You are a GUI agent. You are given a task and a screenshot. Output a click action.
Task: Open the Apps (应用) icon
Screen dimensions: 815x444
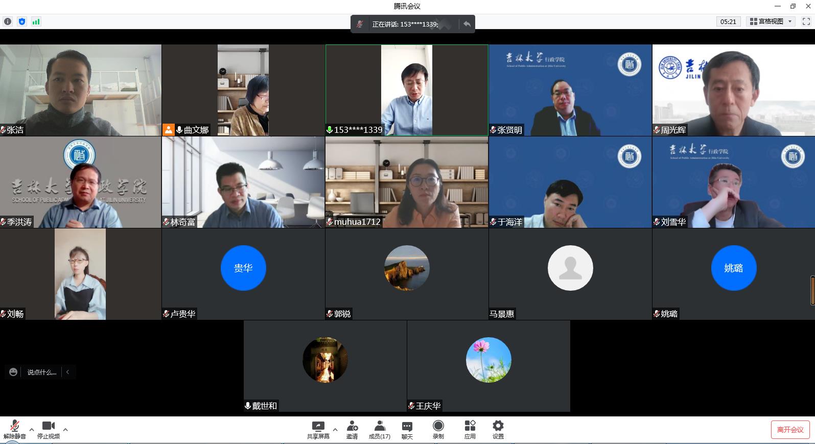coord(470,429)
